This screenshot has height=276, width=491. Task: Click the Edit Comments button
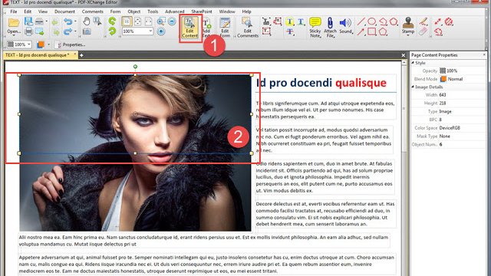pyautogui.click(x=247, y=28)
